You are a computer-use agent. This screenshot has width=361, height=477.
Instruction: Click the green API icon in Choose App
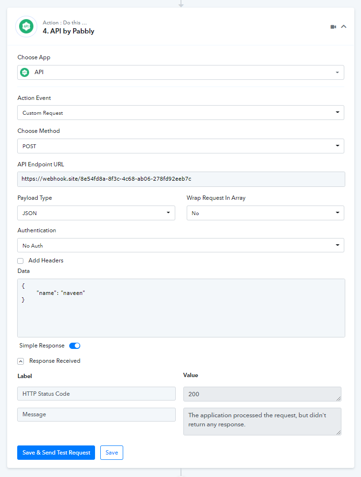[24, 72]
